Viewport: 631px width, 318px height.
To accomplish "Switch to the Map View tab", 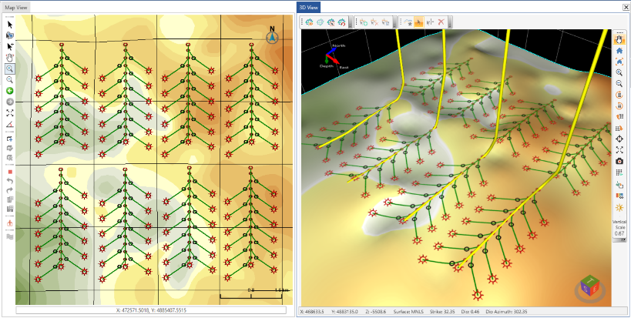I will [17, 7].
